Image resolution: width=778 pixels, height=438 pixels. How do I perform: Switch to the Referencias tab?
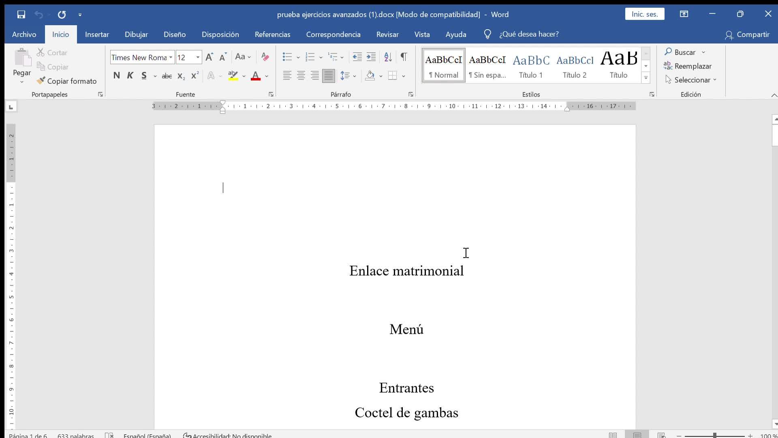272,34
